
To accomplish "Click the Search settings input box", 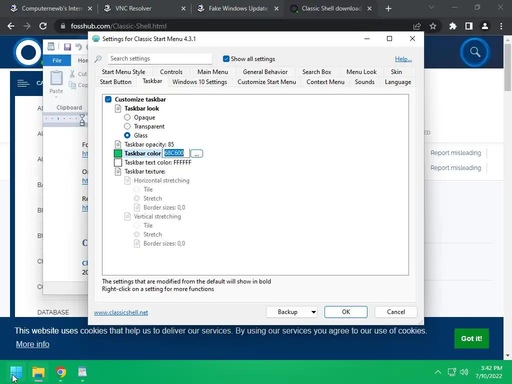I will pyautogui.click(x=159, y=58).
